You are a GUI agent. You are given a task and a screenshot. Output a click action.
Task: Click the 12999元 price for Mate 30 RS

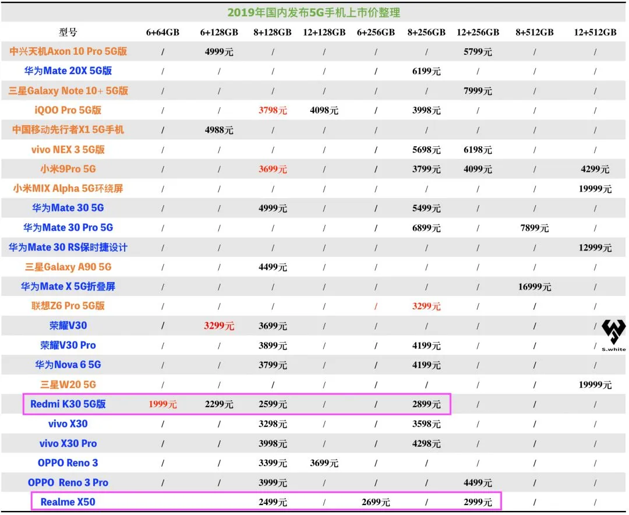pos(595,248)
